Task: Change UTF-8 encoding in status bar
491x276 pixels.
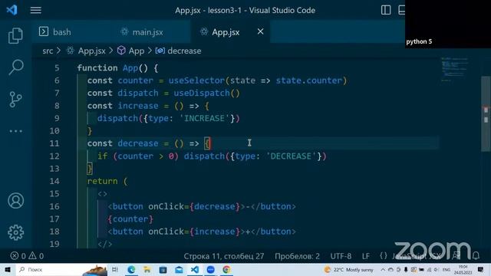Action: click(x=341, y=256)
